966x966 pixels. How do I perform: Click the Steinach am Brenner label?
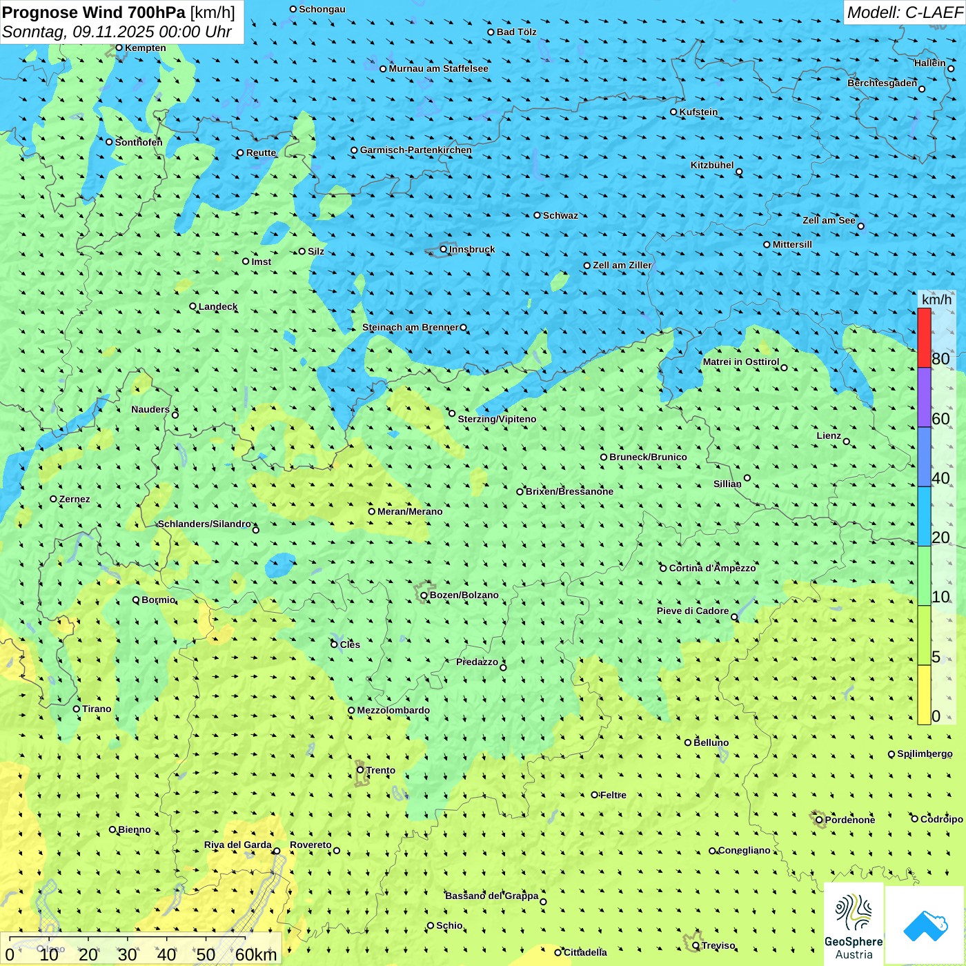[x=411, y=327]
